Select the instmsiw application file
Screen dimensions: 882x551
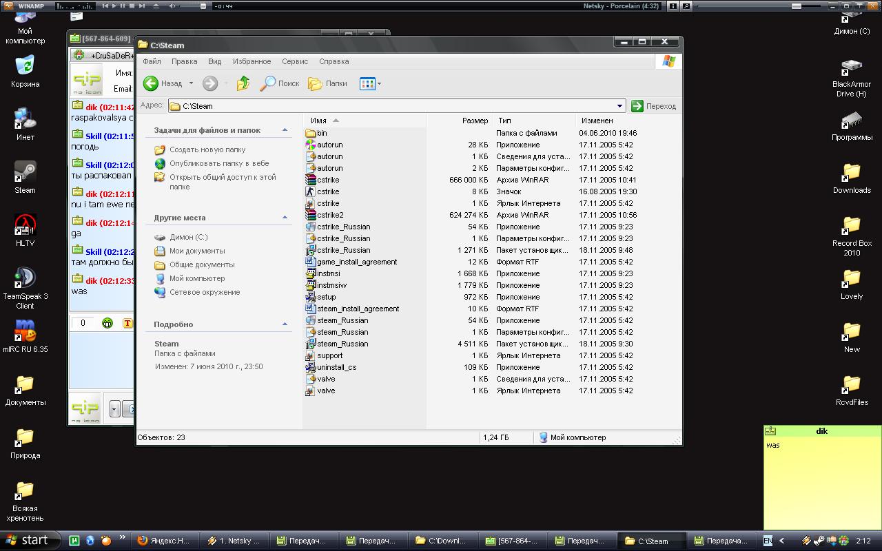point(326,285)
